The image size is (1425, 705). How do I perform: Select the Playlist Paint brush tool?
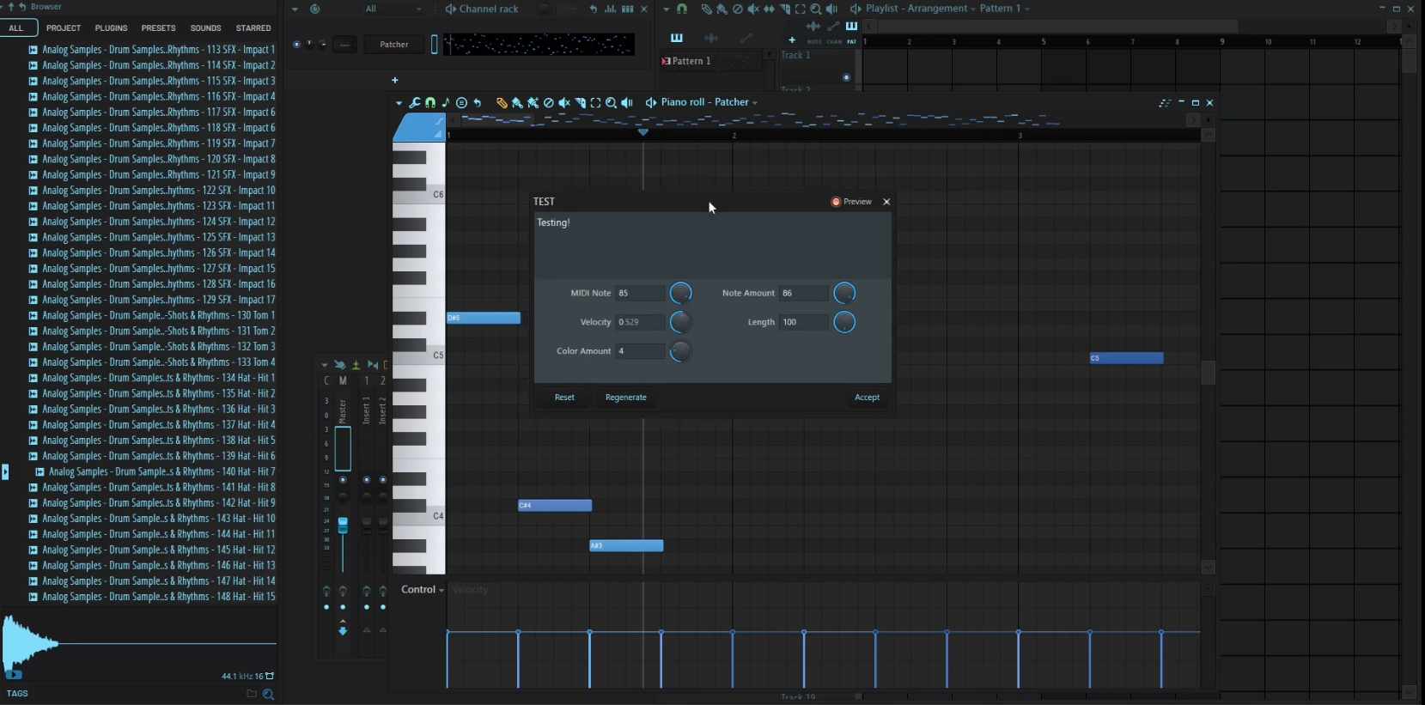coord(722,9)
